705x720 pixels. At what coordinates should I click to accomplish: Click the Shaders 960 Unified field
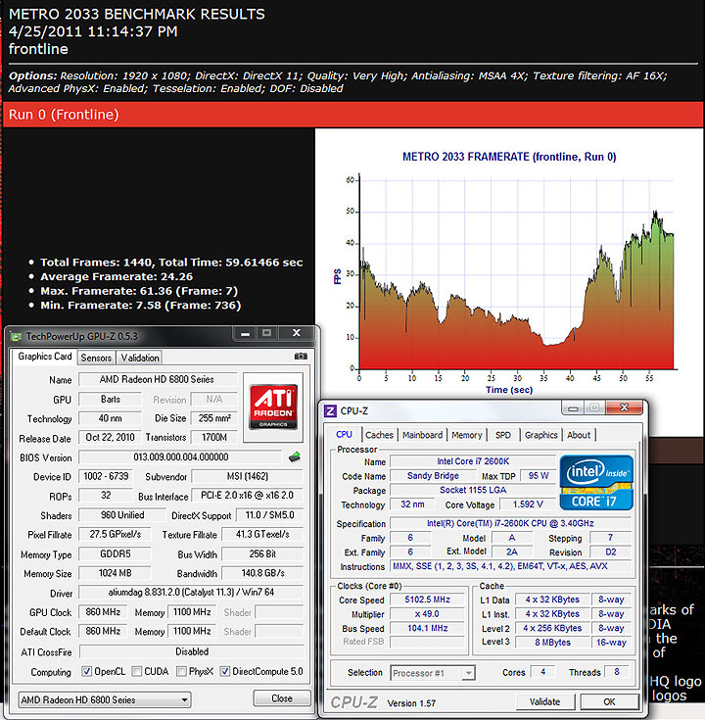point(121,515)
